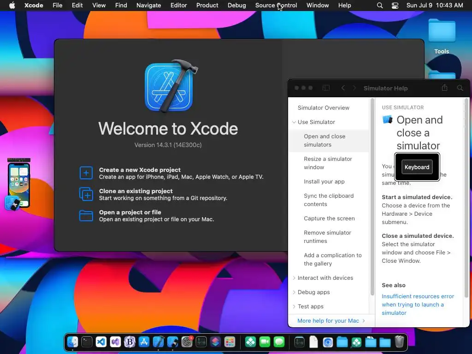This screenshot has width=472, height=354.
Task: Open the Source Control menu
Action: [x=276, y=6]
